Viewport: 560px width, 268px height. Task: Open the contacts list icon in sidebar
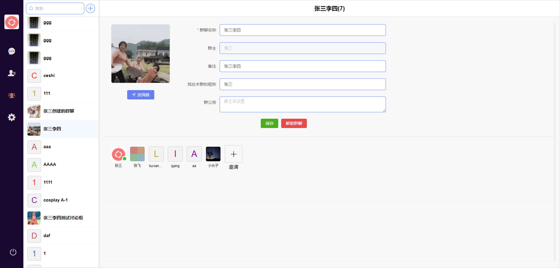pos(12,73)
